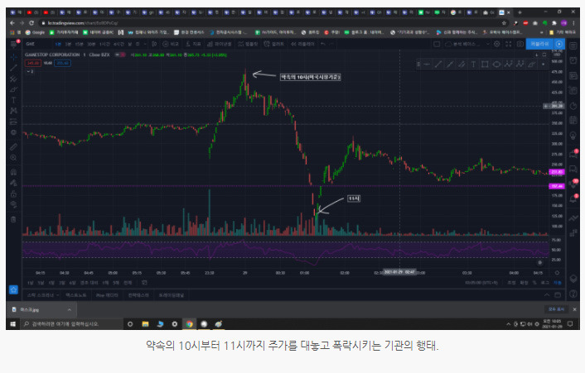Screen dimensions: 585x373
Task: Open the candlestick chart-type selector
Action: [x=154, y=44]
